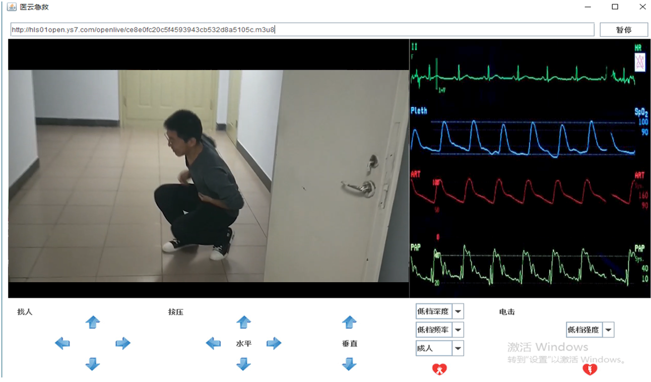Expand the 低档频率 dropdown
651x382 pixels.
[x=458, y=330]
